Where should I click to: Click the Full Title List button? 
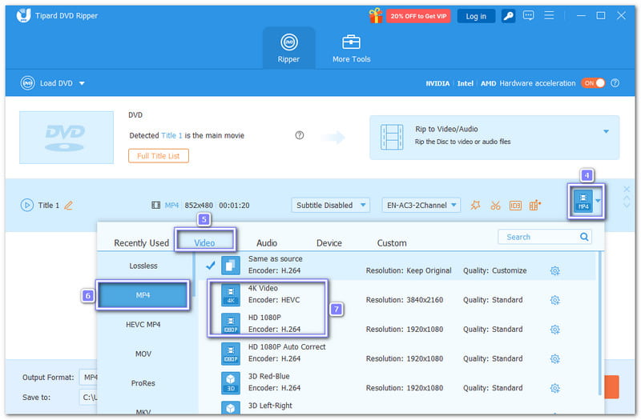tap(159, 156)
